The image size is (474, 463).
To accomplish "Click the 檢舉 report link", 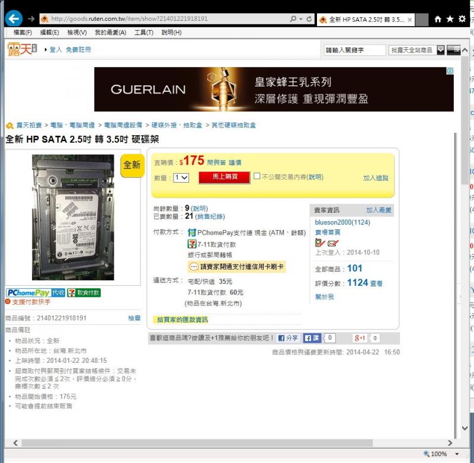I will pyautogui.click(x=134, y=318).
